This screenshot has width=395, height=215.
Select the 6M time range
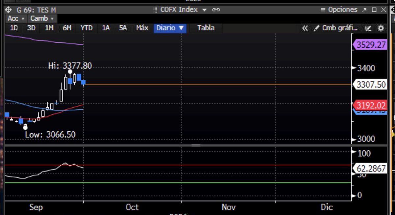67,28
